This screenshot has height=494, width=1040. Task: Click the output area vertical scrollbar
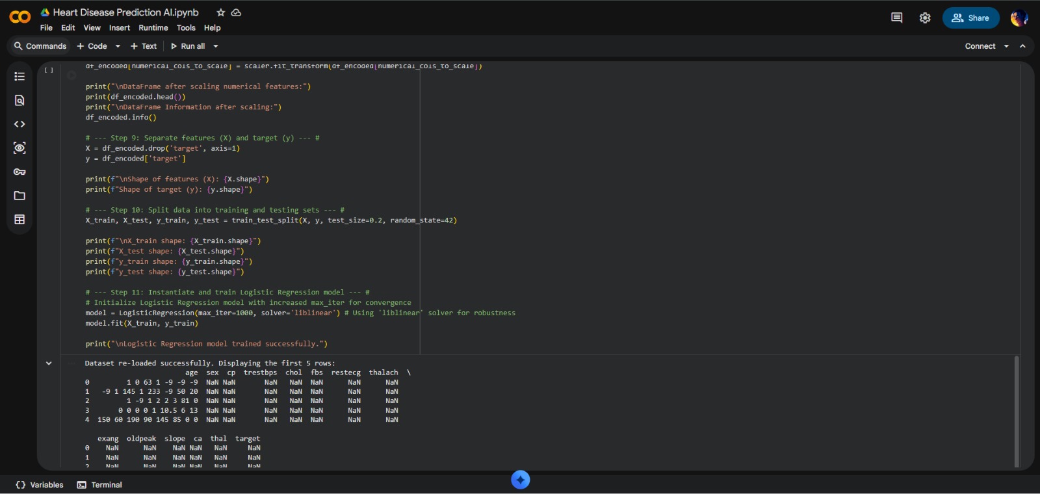click(1017, 411)
